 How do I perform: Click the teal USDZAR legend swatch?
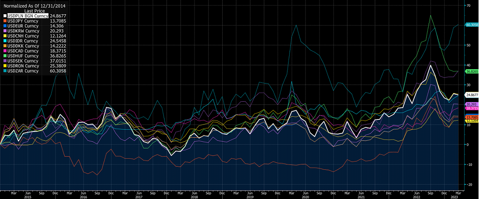[4, 71]
